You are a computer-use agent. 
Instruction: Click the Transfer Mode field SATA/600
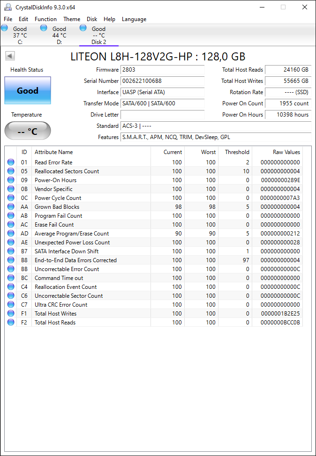click(x=163, y=103)
